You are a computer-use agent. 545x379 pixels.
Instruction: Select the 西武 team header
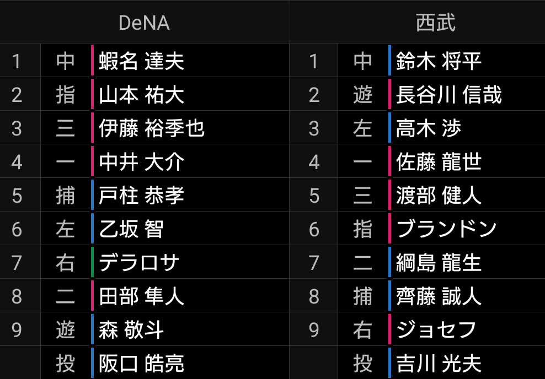coord(435,23)
